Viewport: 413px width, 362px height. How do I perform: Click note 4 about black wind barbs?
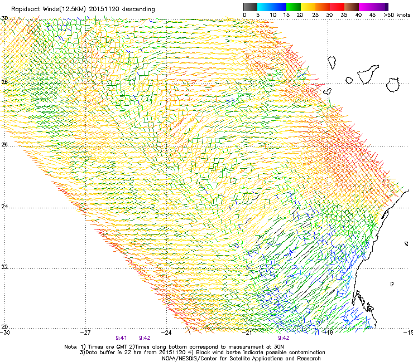[x=258, y=353]
